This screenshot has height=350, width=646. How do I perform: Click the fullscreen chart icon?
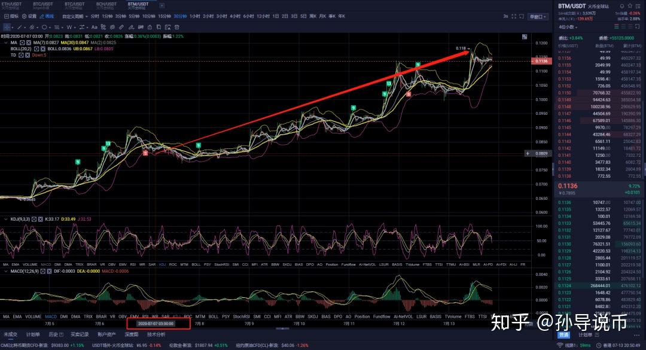click(x=514, y=17)
